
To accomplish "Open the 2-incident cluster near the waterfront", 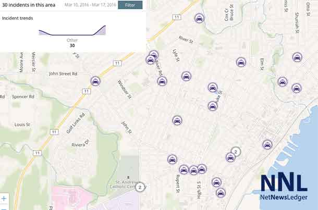I will pos(236,152).
